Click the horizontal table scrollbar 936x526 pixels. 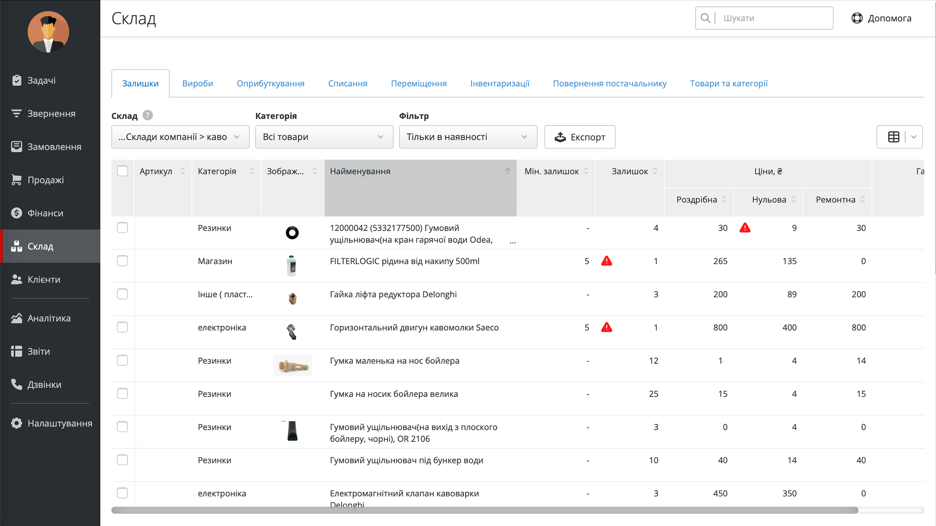point(485,510)
